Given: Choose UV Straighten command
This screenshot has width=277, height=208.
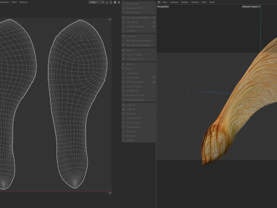Looking at the screenshot, I should (137, 77).
